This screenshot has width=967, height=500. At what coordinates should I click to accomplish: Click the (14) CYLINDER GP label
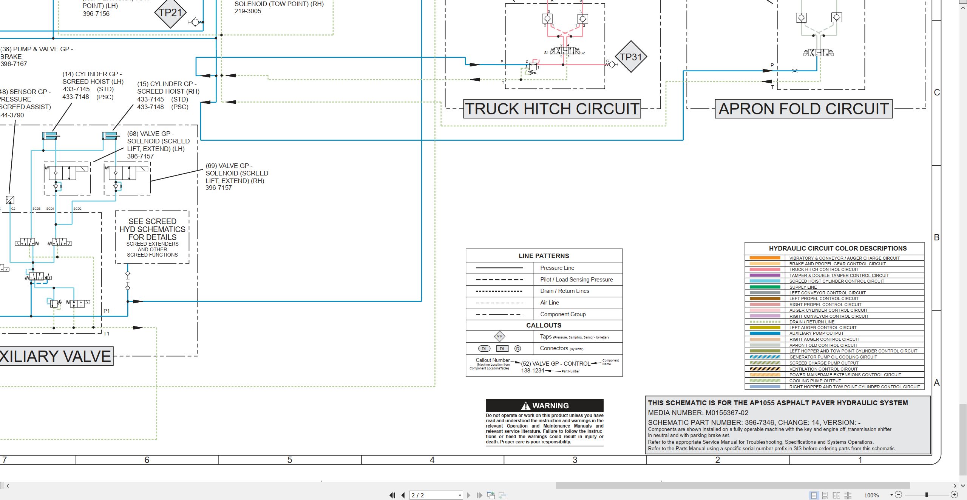coord(93,85)
